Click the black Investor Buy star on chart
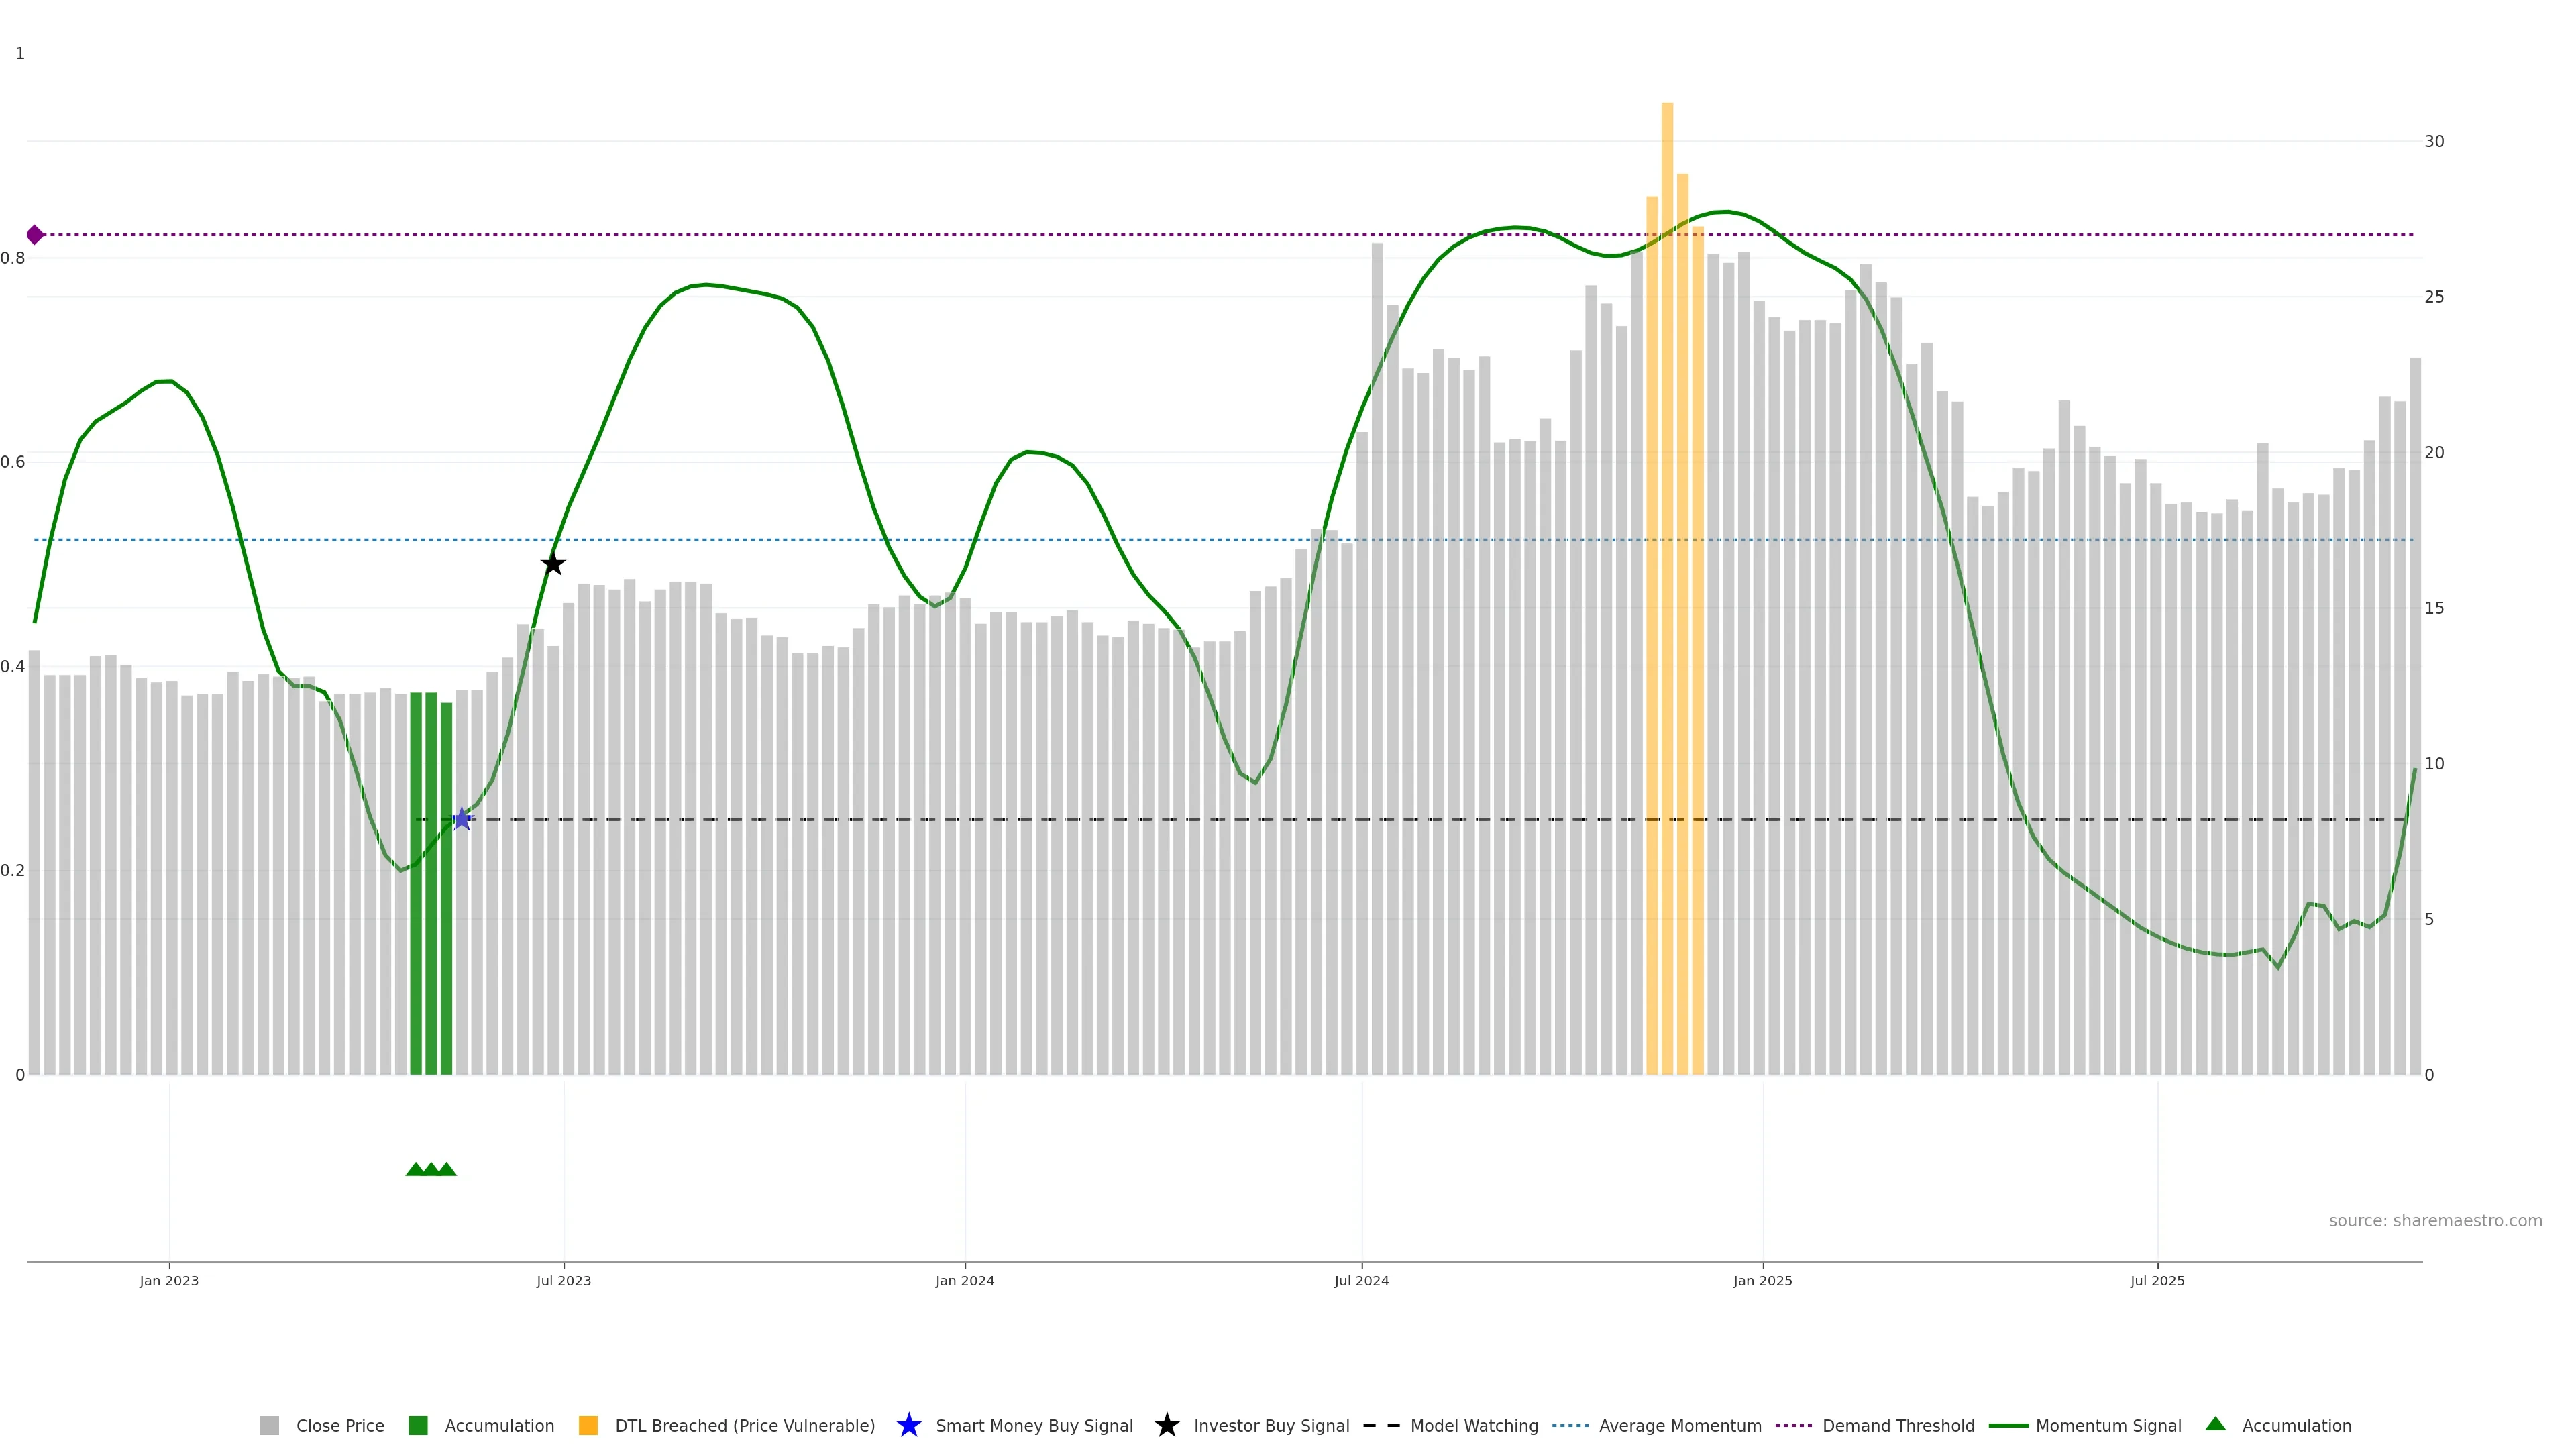2576x1449 pixels. [553, 564]
